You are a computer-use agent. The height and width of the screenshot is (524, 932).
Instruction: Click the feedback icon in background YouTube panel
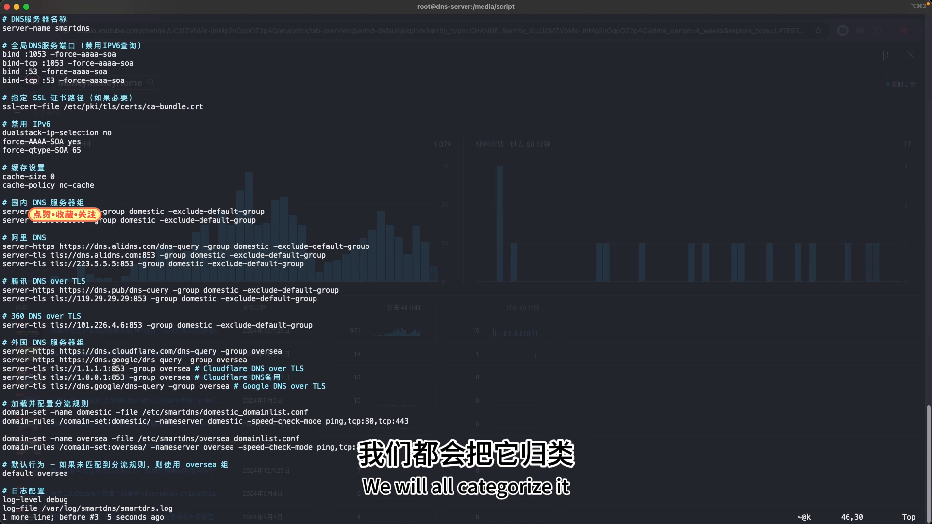[x=887, y=55]
